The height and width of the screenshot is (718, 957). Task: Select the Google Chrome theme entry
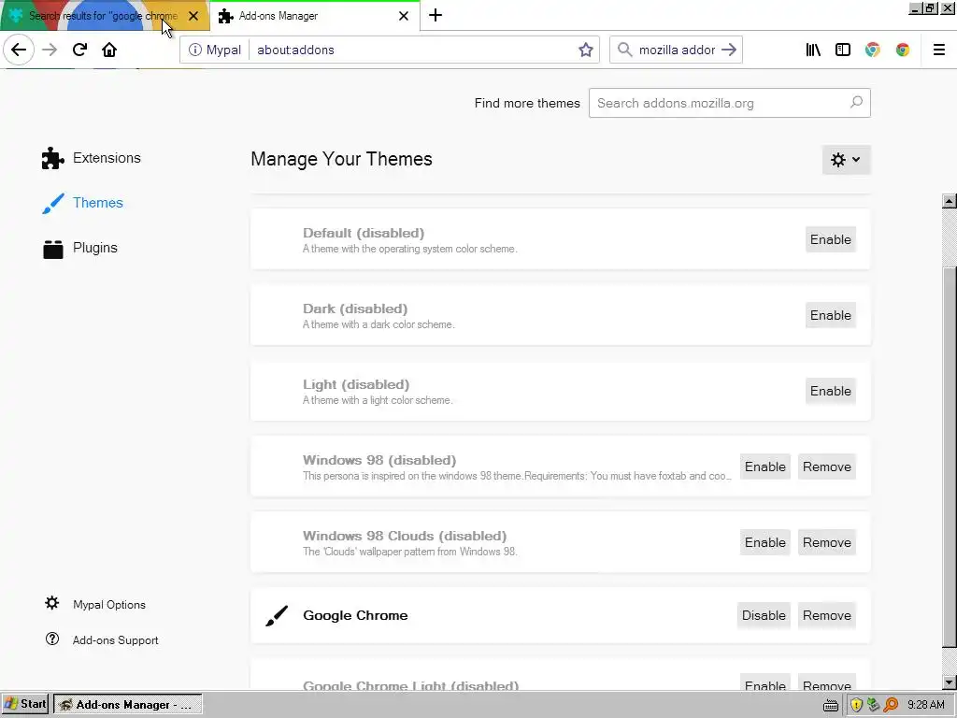point(561,615)
